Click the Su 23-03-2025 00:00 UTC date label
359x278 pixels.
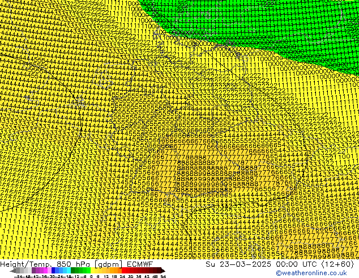262,264
